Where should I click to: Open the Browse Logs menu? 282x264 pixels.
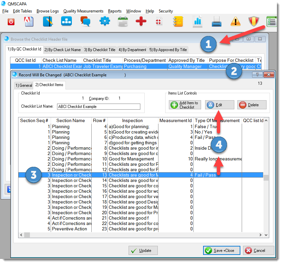point(47,11)
